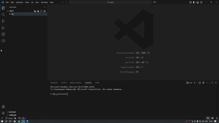219x123 pixels.
Task: Open the View menu
Action: pyautogui.click(x=27, y=2)
